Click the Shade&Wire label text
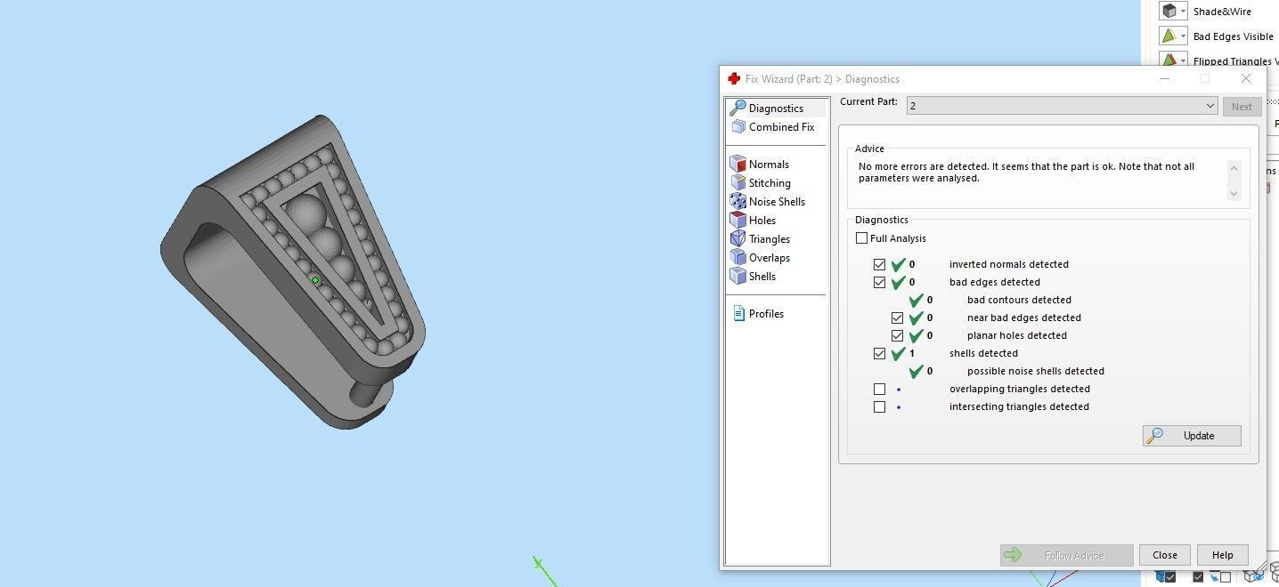The height and width of the screenshot is (587, 1279). click(1222, 12)
